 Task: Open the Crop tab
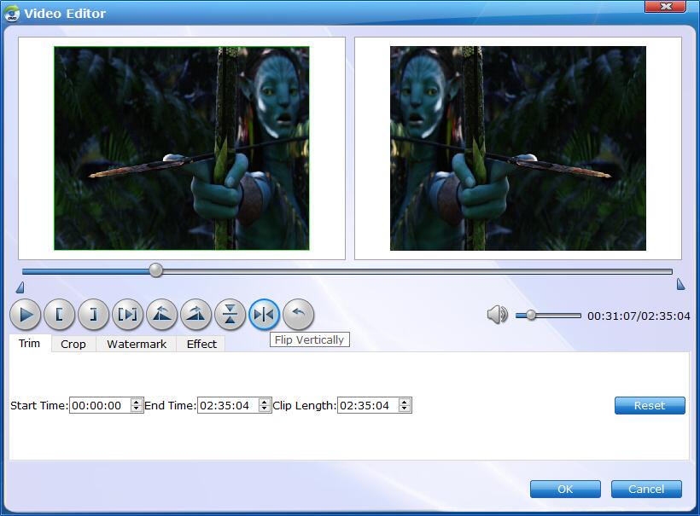click(73, 345)
